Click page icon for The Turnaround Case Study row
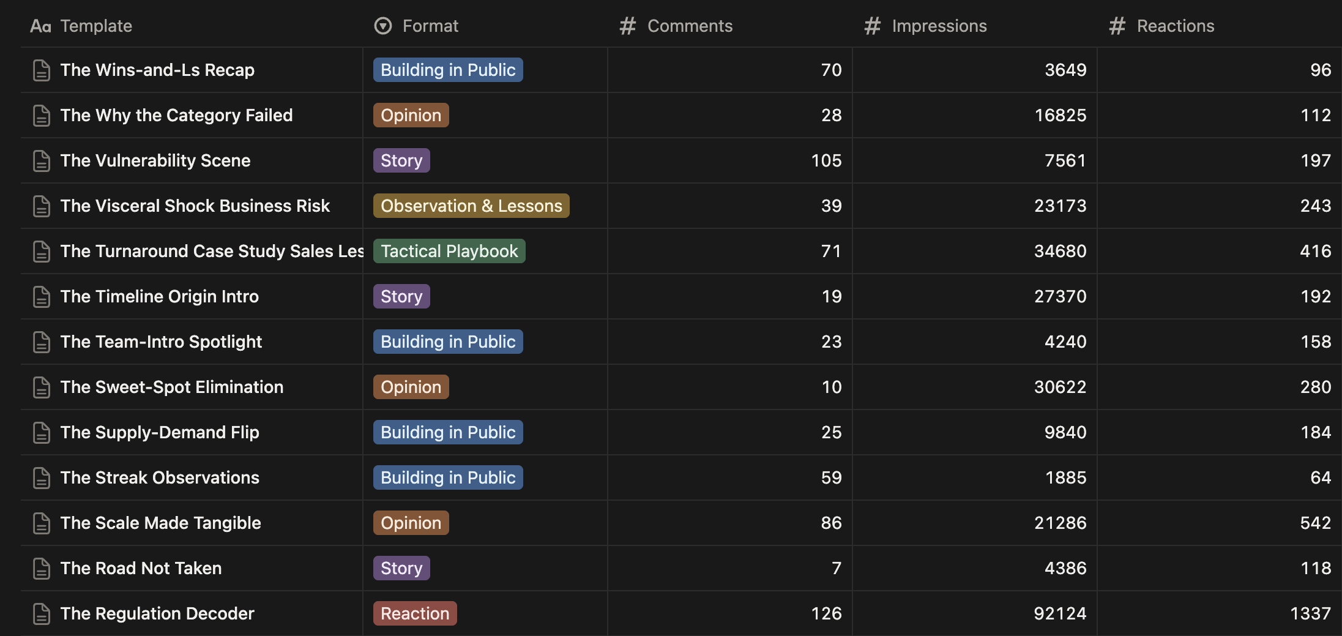 coord(41,252)
